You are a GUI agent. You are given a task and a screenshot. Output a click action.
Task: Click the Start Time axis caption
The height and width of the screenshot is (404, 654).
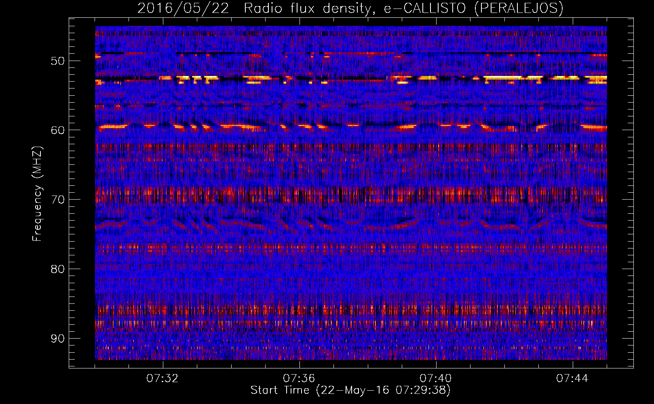350,390
